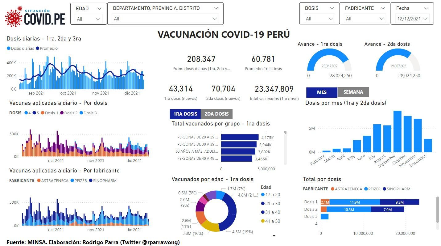Image resolution: width=441 pixels, height=246 pixels.
Task: Open the DOSIS All dropdown
Action: pyautogui.click(x=319, y=19)
